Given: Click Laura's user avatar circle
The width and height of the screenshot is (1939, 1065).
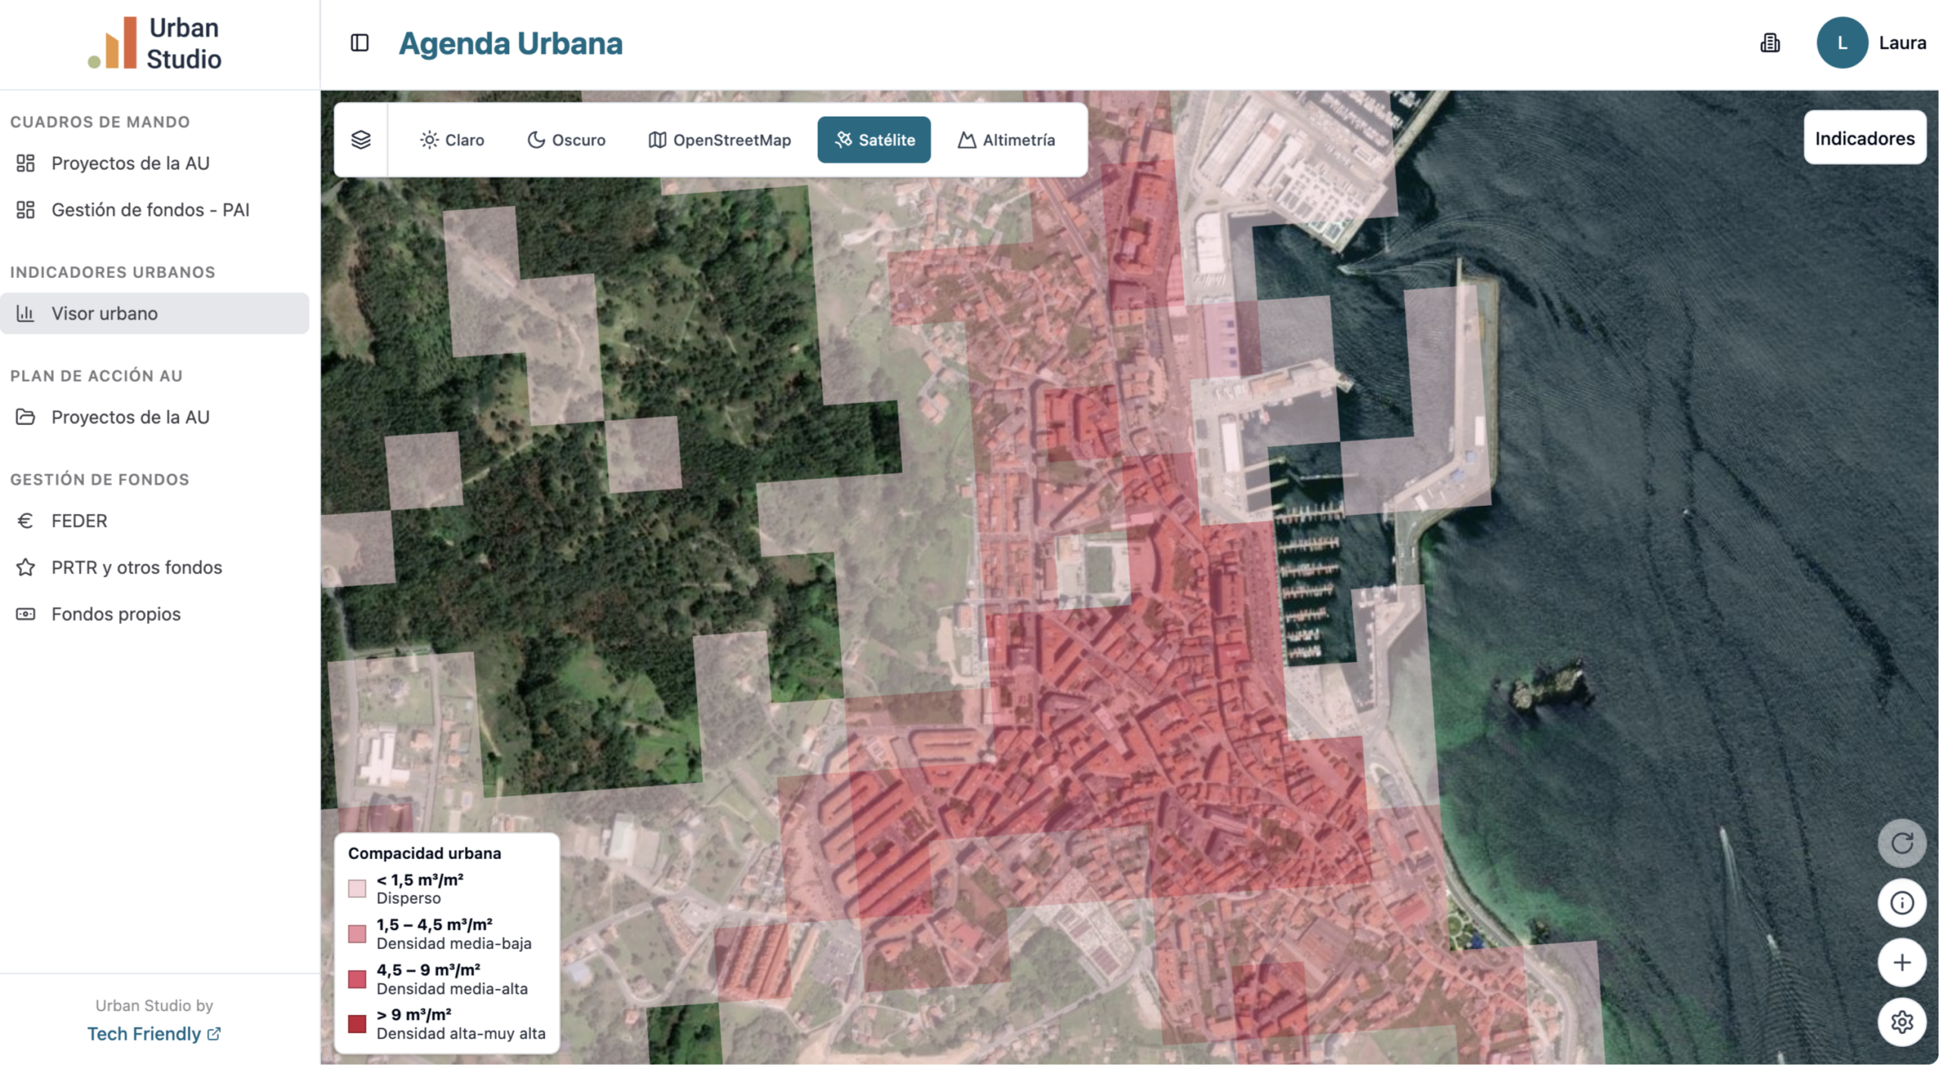Looking at the screenshot, I should [1841, 43].
